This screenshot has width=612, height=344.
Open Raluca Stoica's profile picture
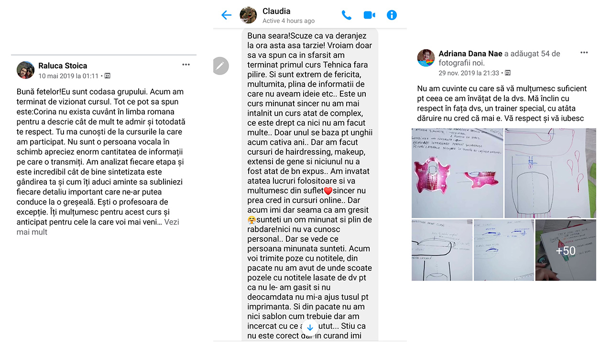coord(25,70)
